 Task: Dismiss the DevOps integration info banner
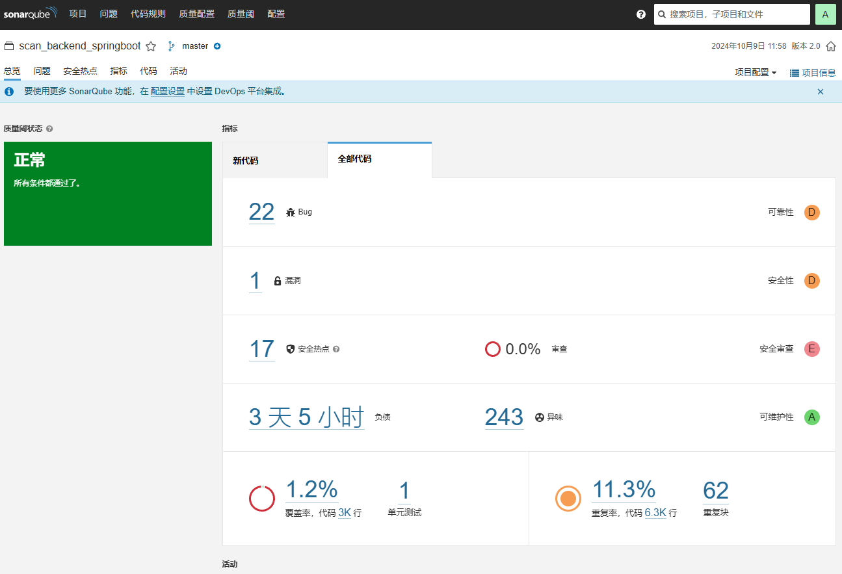tap(821, 92)
